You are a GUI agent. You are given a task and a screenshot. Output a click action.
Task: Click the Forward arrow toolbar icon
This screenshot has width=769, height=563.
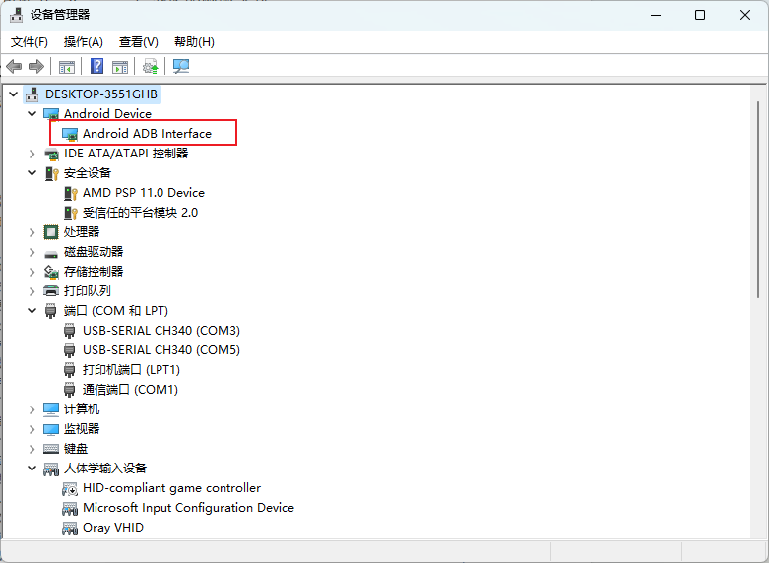[x=36, y=66]
